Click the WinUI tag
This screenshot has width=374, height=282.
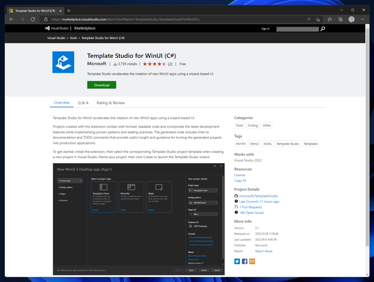[x=254, y=144]
